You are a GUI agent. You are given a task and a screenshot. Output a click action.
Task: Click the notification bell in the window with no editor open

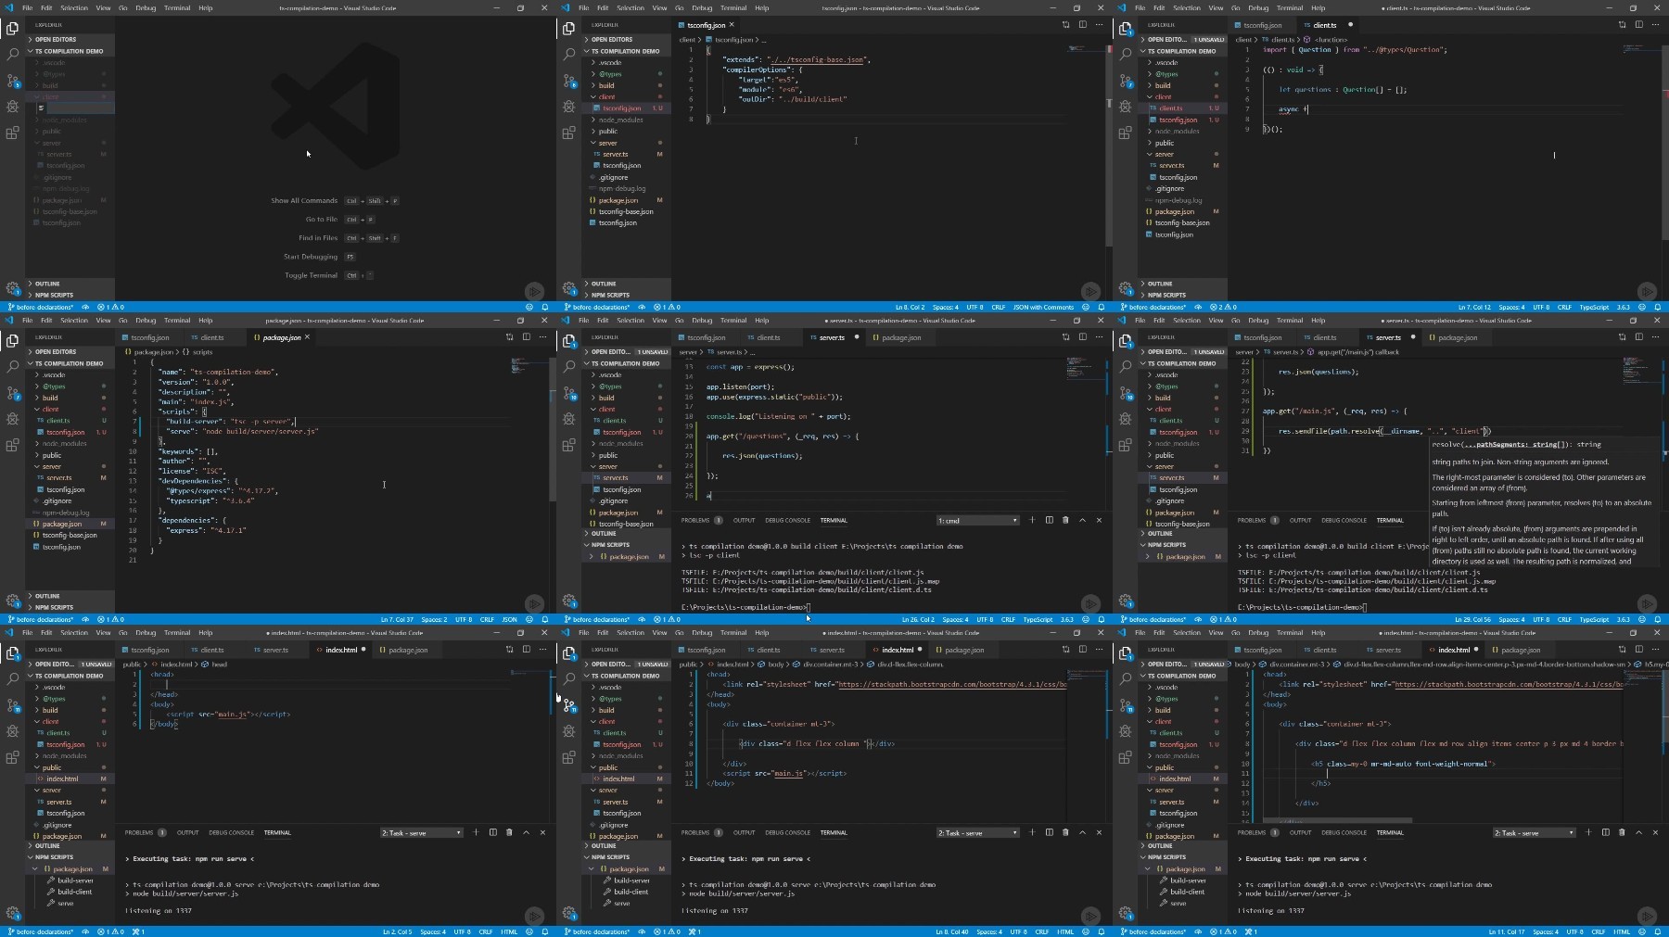(x=545, y=307)
